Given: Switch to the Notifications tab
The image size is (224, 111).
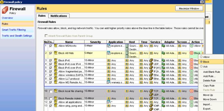Looking at the screenshot, I should [x=59, y=16].
